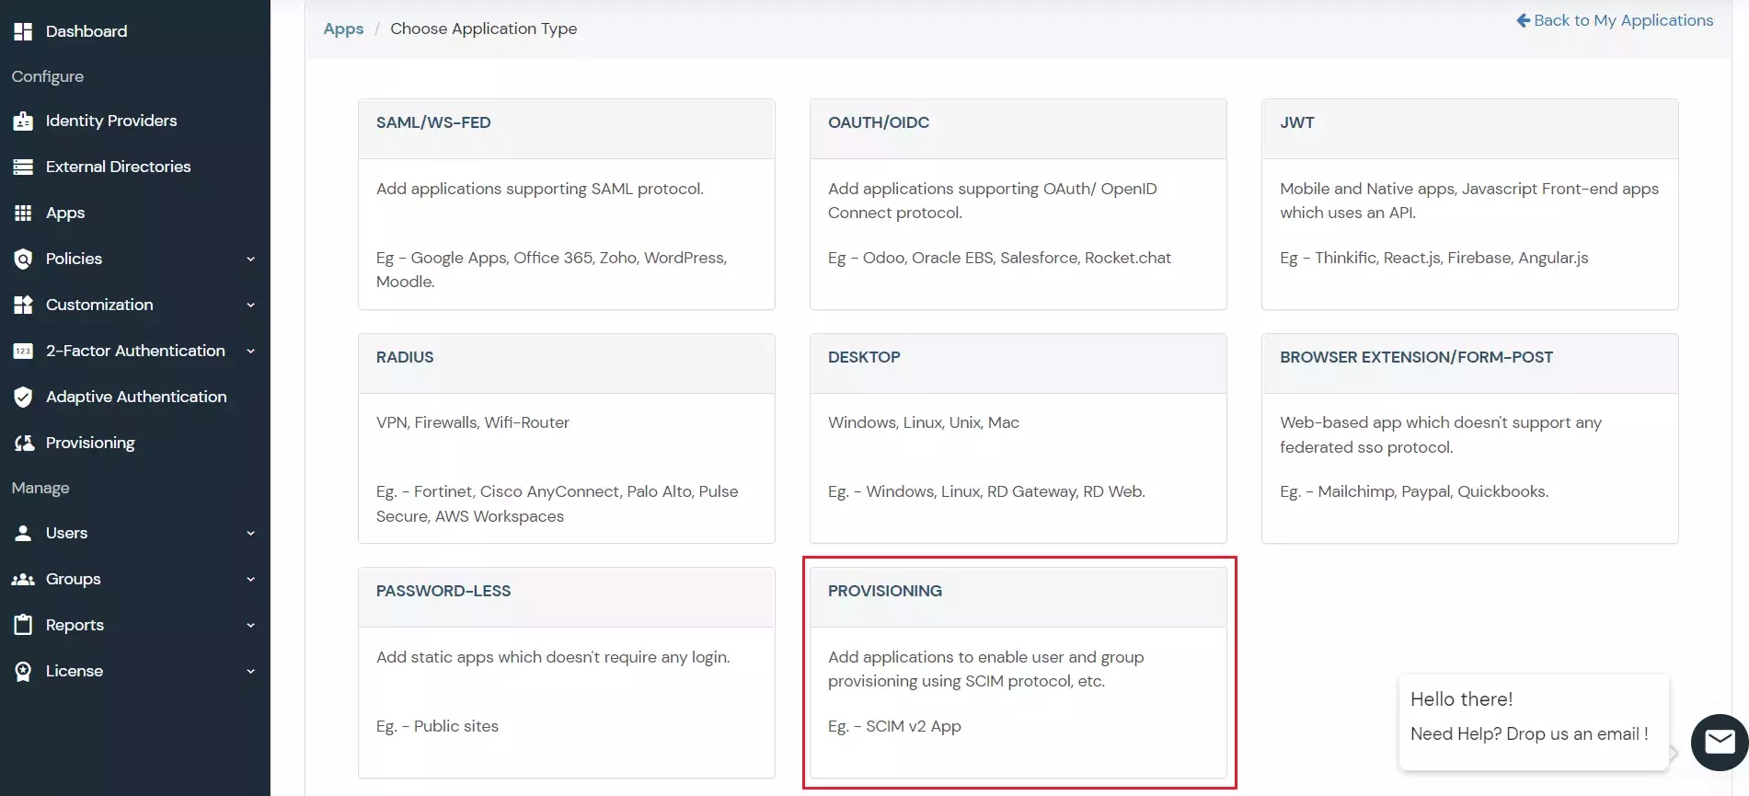This screenshot has width=1749, height=796.
Task: Choose the BROWSER EXTENSION/FORM-POST type
Action: (x=1469, y=438)
